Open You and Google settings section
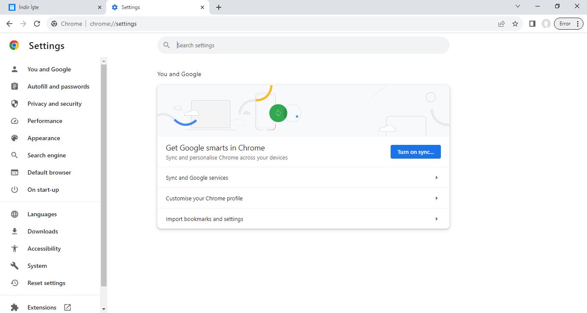Screen dimensions: 587x313 pyautogui.click(x=49, y=69)
